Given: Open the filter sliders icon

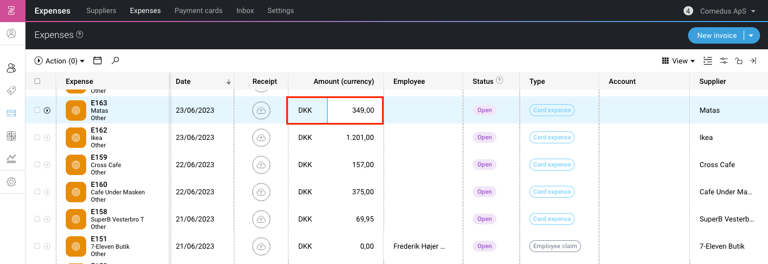Looking at the screenshot, I should click(724, 61).
